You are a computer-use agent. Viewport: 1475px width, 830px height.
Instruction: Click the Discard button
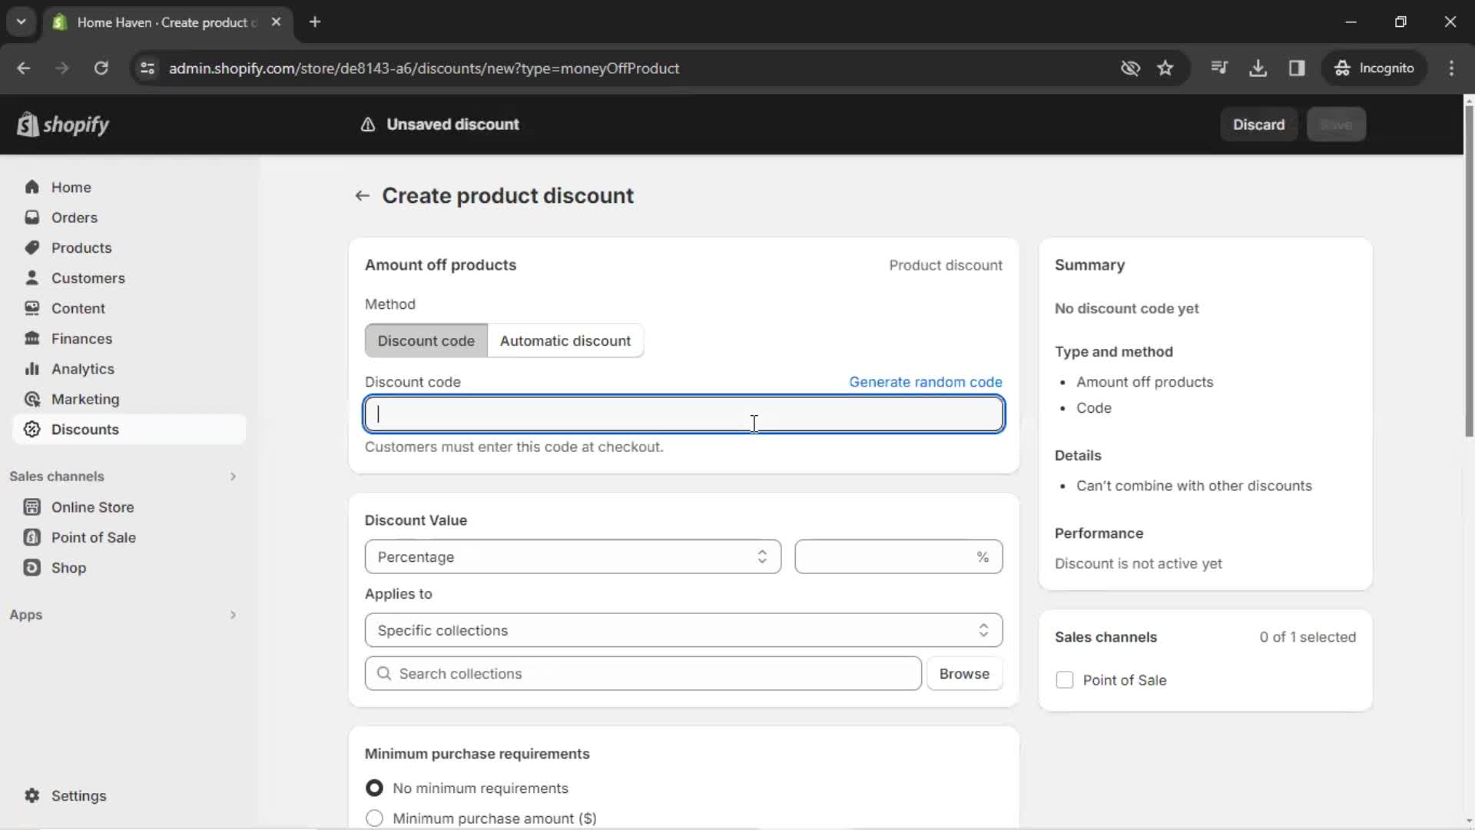coord(1259,124)
